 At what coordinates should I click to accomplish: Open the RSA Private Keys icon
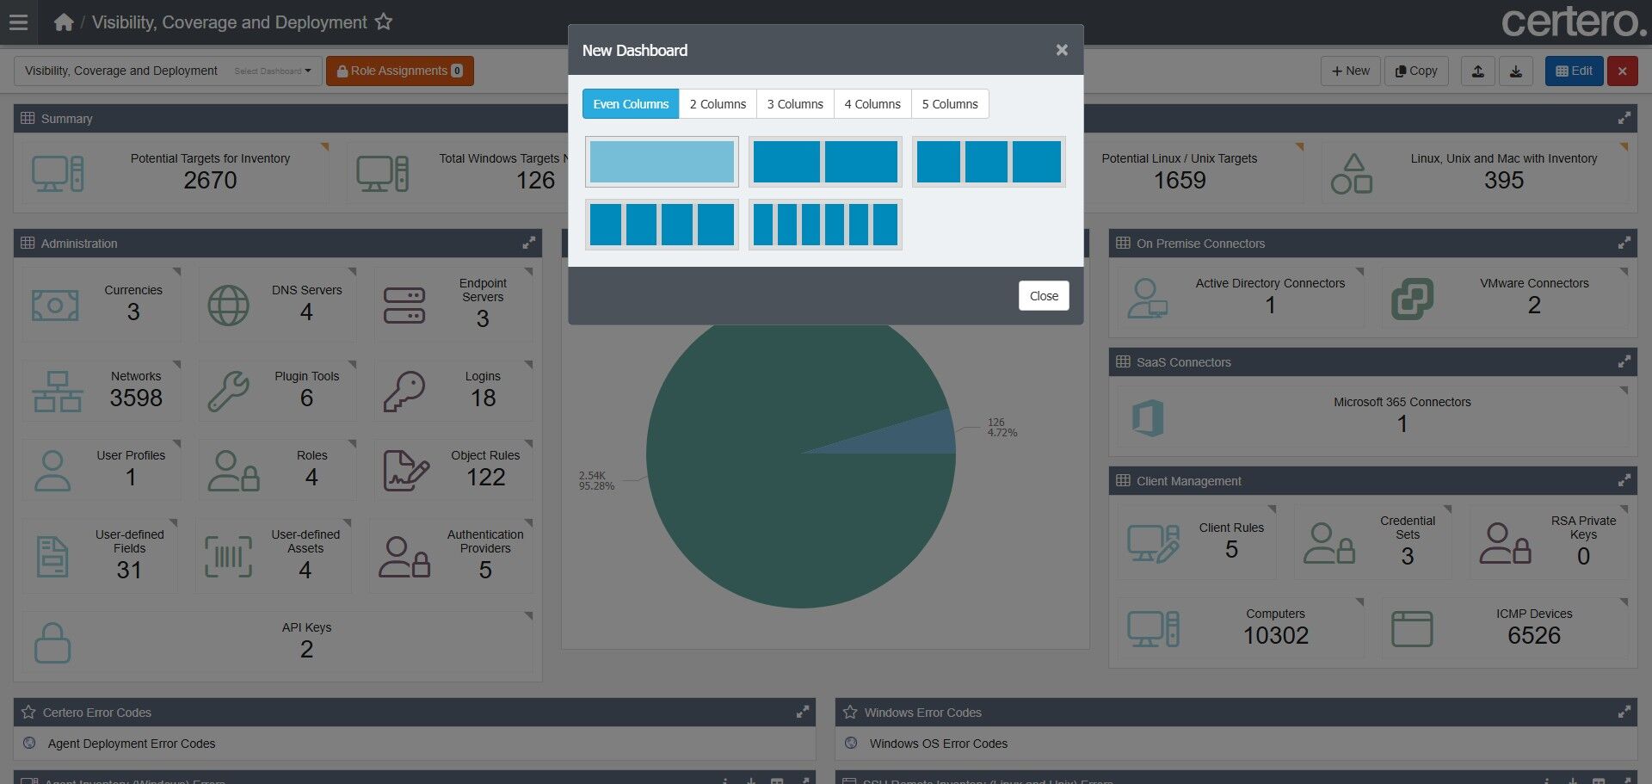1505,543
